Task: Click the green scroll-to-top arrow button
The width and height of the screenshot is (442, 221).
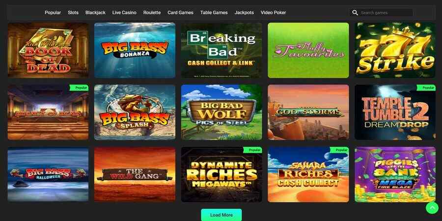Action: coord(432,208)
